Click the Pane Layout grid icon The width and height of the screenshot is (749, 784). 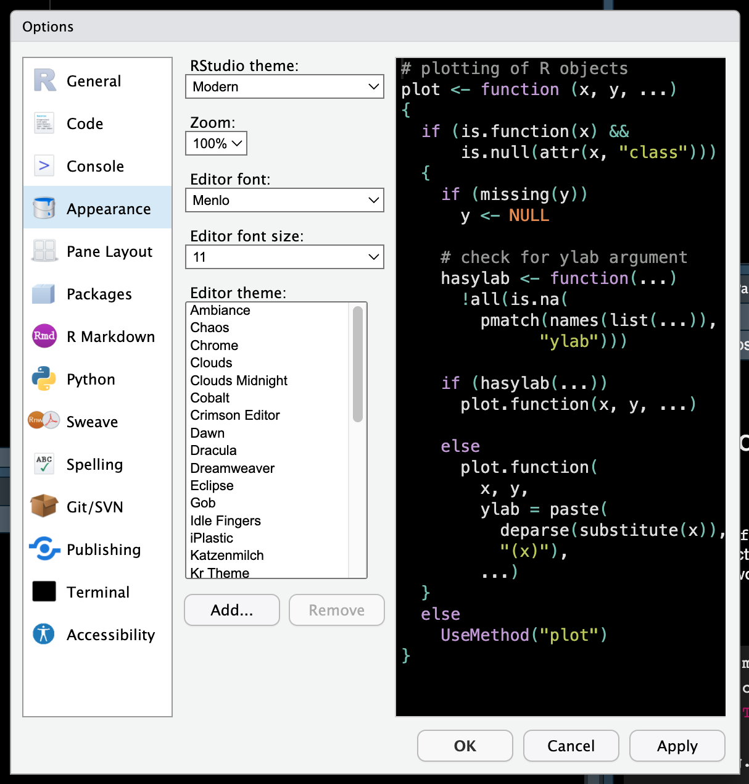44,251
